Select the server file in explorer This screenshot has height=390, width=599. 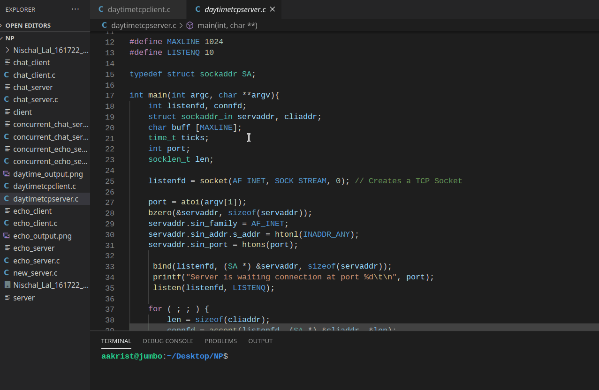pyautogui.click(x=24, y=298)
